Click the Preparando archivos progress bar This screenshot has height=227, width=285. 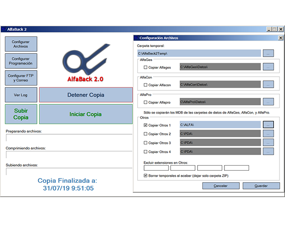click(69, 137)
